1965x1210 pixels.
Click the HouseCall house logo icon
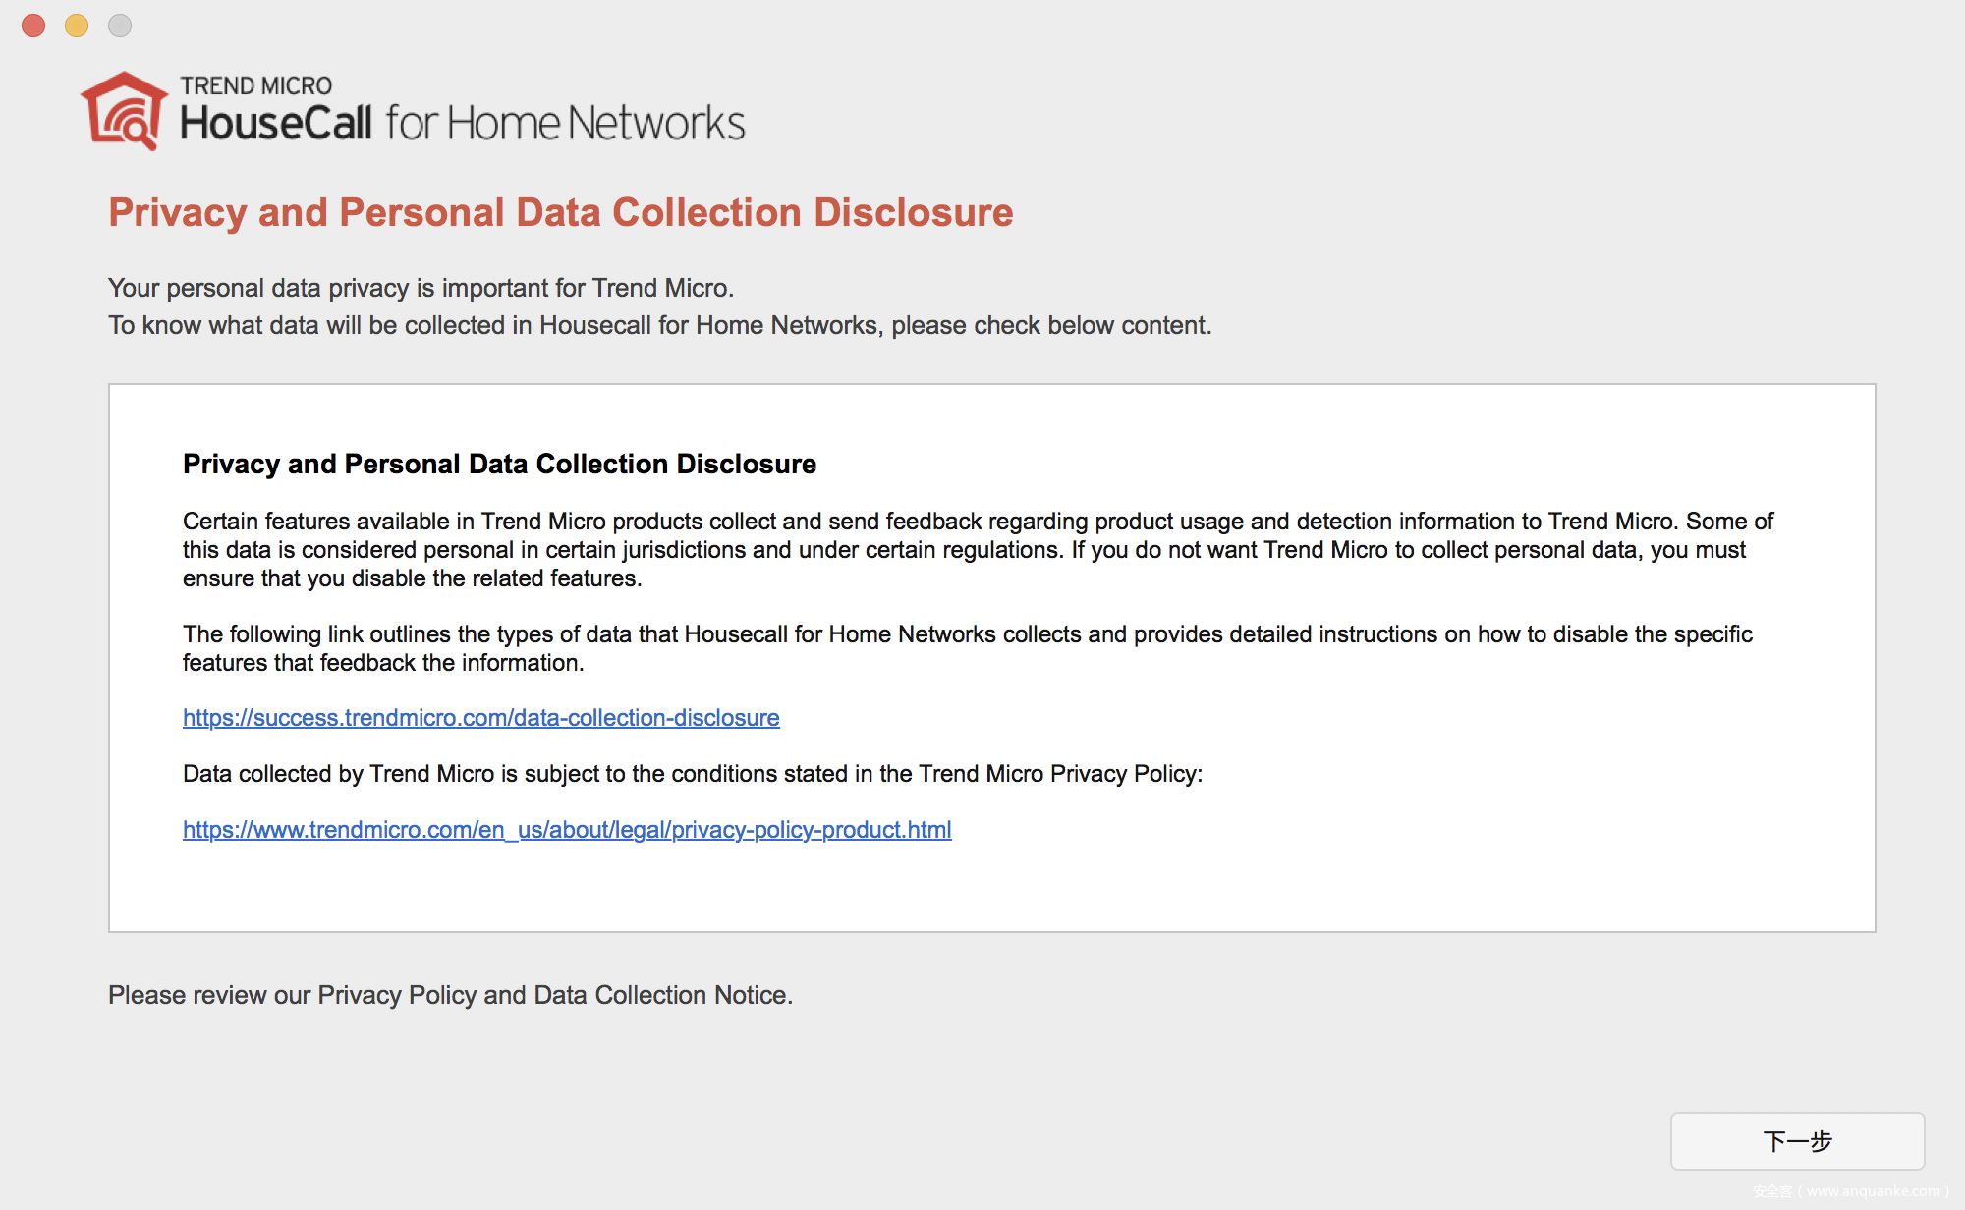coord(125,111)
